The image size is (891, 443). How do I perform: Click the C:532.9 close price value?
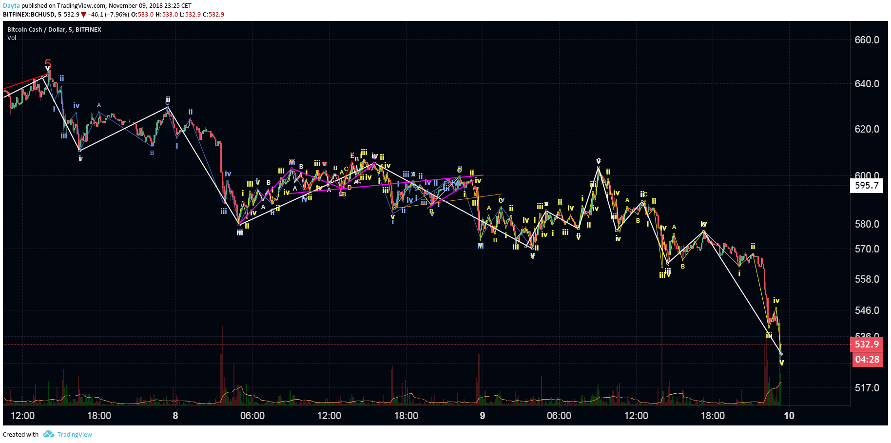[214, 15]
